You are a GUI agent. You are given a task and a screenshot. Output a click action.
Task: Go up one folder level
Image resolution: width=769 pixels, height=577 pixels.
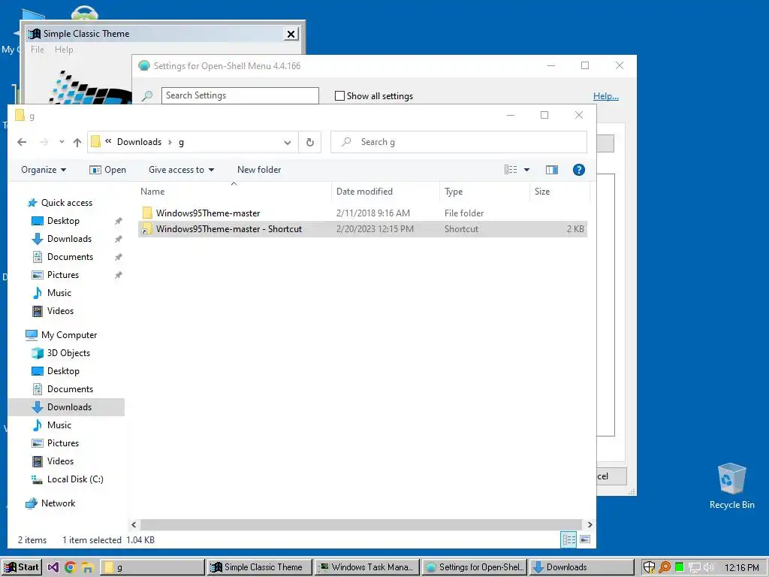click(x=77, y=142)
